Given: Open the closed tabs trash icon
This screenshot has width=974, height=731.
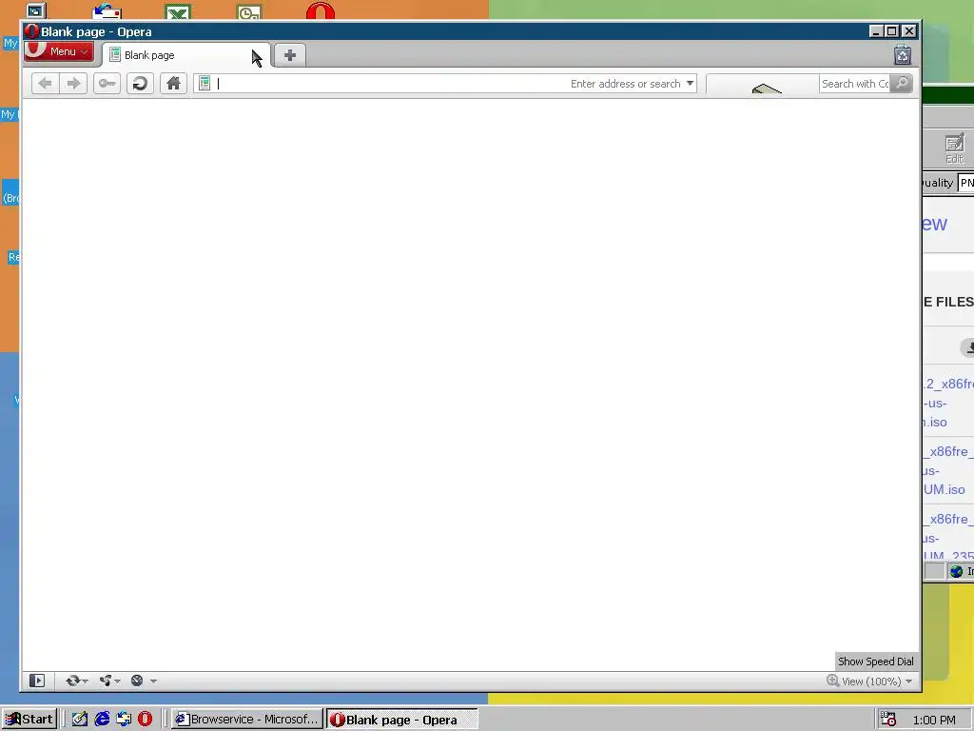Looking at the screenshot, I should (903, 55).
